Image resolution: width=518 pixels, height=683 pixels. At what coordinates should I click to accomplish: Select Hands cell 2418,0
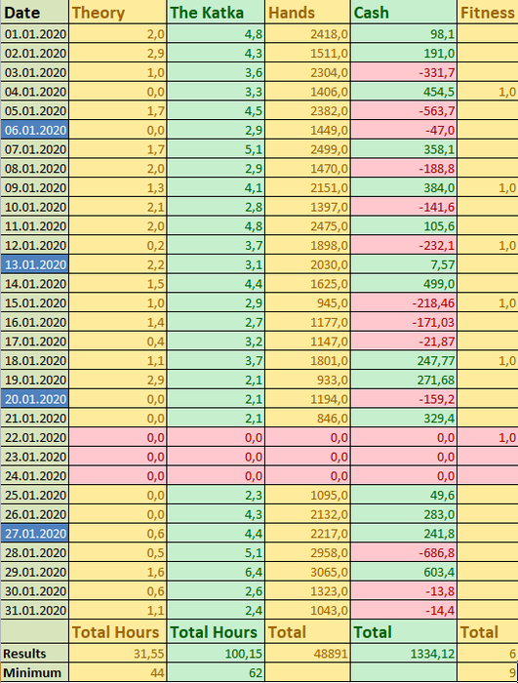(x=307, y=34)
